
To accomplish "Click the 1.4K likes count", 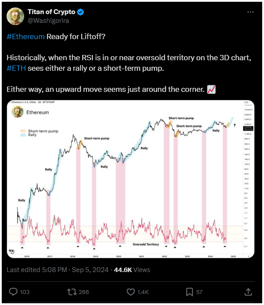I will point(143,292).
